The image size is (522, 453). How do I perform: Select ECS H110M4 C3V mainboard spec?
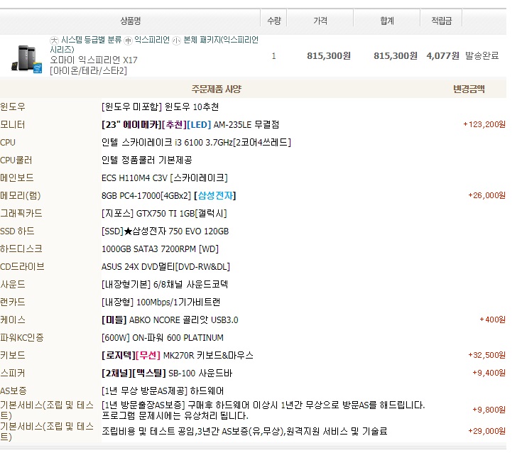pos(165,178)
